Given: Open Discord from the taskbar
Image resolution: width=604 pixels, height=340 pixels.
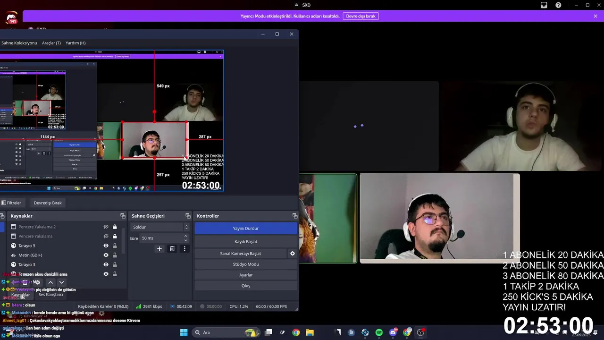Looking at the screenshot, I should click(393, 332).
